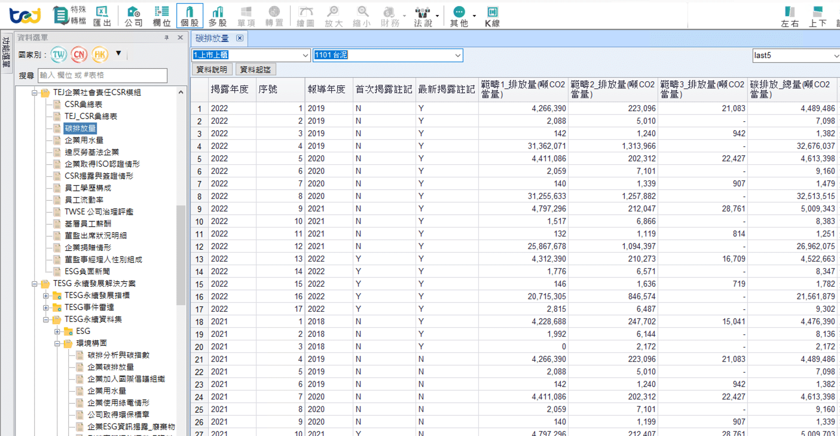
Task: Toggle the TW country filter
Action: click(59, 54)
